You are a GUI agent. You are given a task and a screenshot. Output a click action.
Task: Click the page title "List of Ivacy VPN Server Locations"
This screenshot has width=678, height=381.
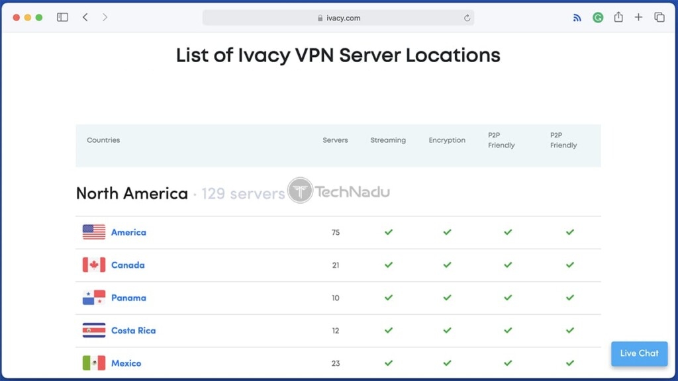tap(338, 56)
